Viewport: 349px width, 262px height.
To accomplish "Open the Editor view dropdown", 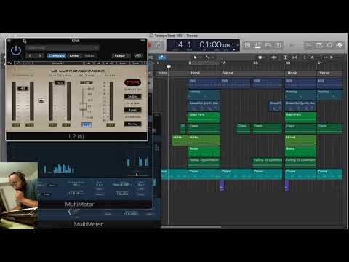I will [121, 56].
